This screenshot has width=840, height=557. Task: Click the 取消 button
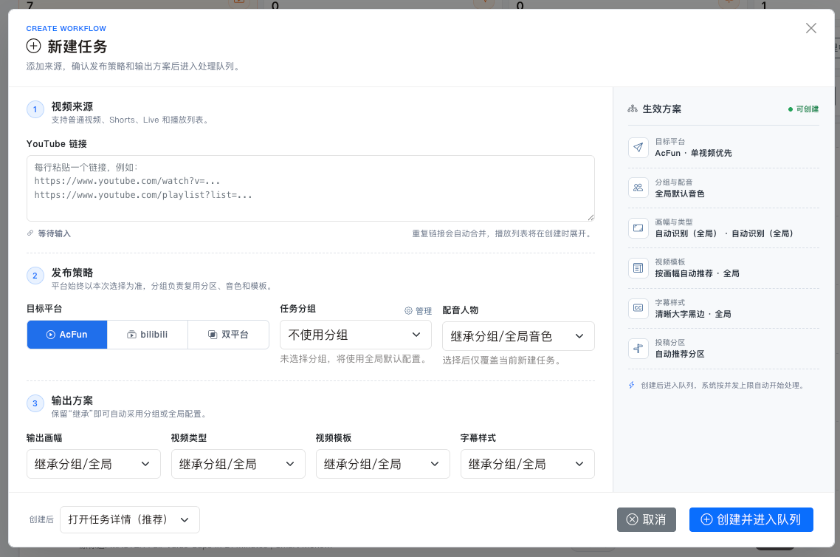[x=646, y=519]
